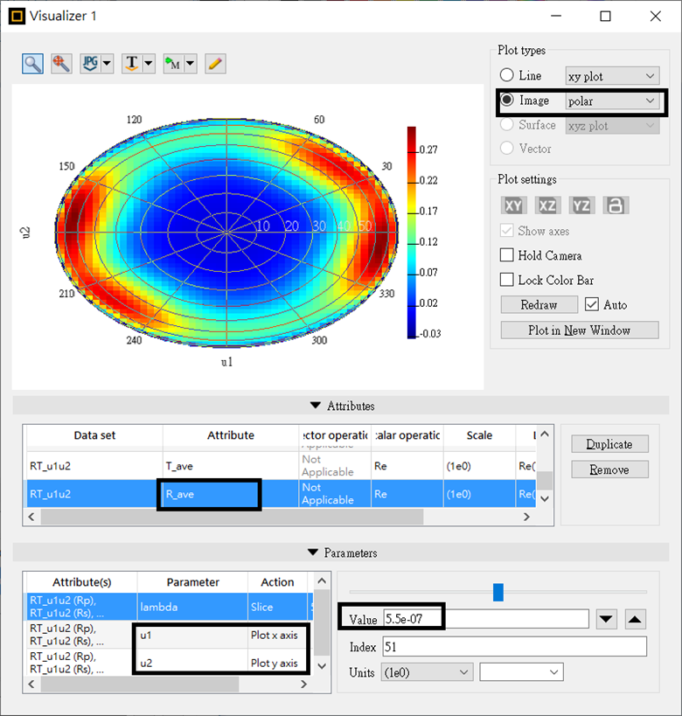The width and height of the screenshot is (682, 716).
Task: Open the polar image type dropdown
Action: pyautogui.click(x=612, y=101)
